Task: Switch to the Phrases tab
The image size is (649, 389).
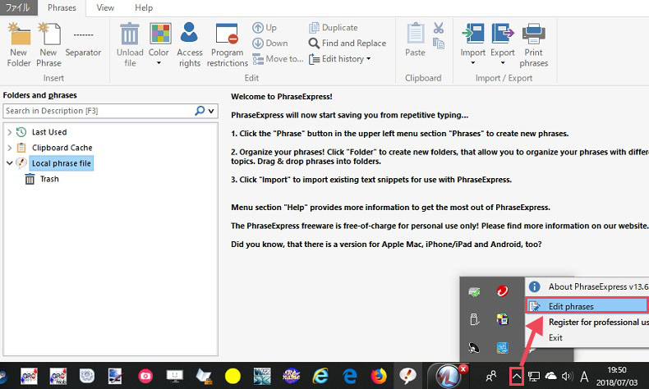Action: (x=62, y=8)
